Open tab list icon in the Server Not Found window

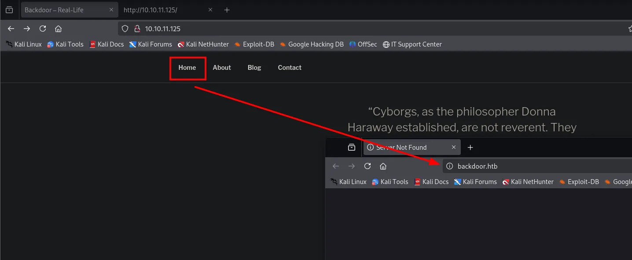tap(352, 148)
